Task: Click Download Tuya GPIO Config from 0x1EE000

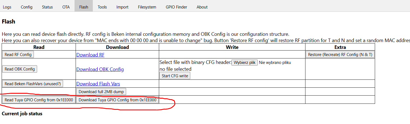Action: click(x=117, y=100)
